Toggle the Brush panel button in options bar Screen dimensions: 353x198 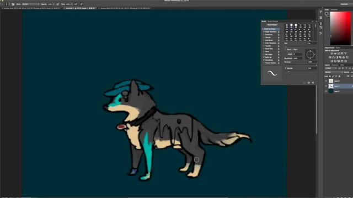(x=13, y=4)
